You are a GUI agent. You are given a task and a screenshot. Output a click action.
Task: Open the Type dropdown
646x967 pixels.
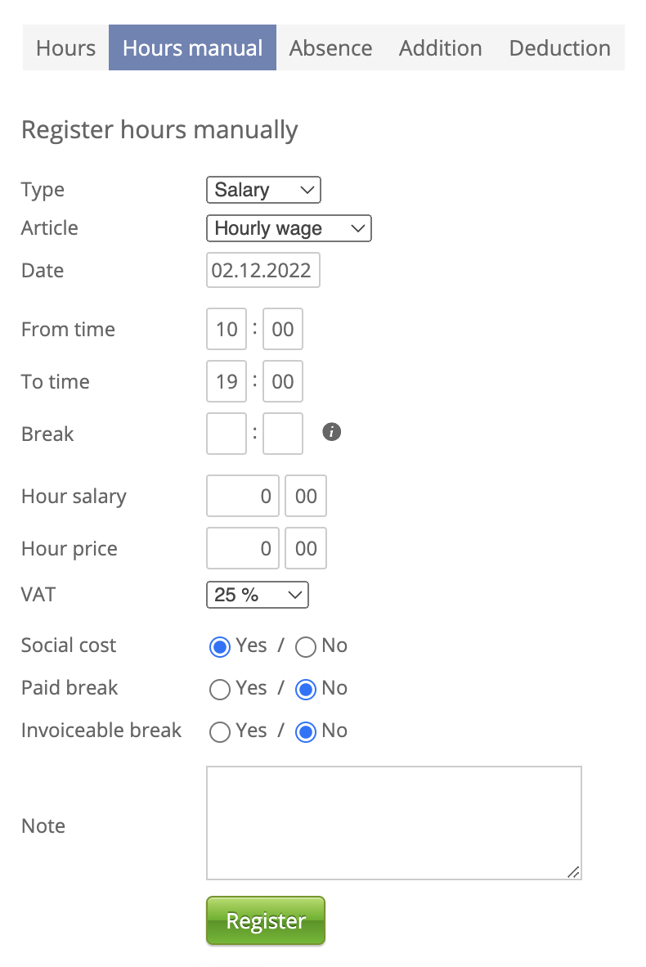point(263,190)
